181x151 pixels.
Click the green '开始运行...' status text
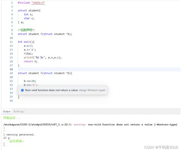12,118
